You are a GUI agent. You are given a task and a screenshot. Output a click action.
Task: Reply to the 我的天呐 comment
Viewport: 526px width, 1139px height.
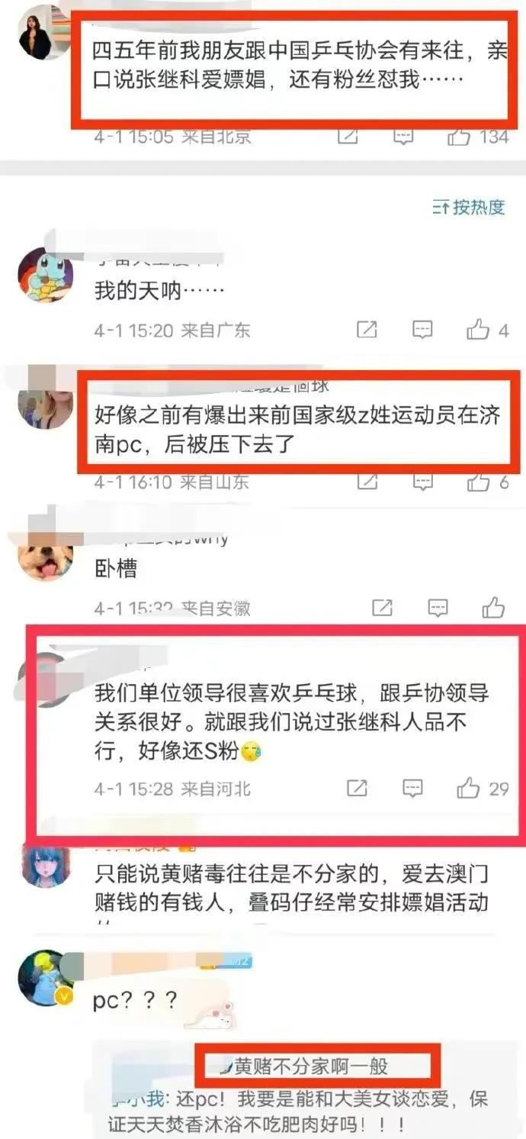coord(422,330)
